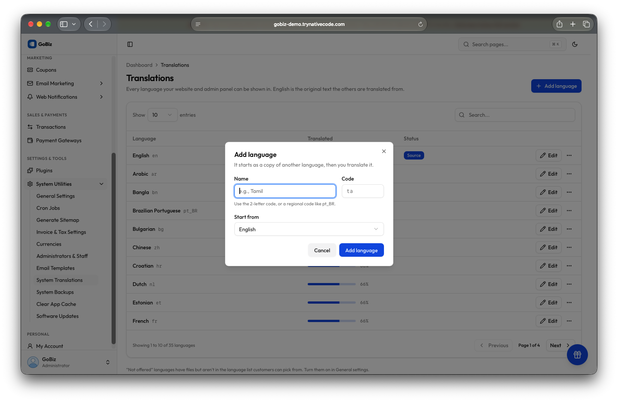Focus the language Code field
This screenshot has height=402, width=618.
tap(363, 191)
